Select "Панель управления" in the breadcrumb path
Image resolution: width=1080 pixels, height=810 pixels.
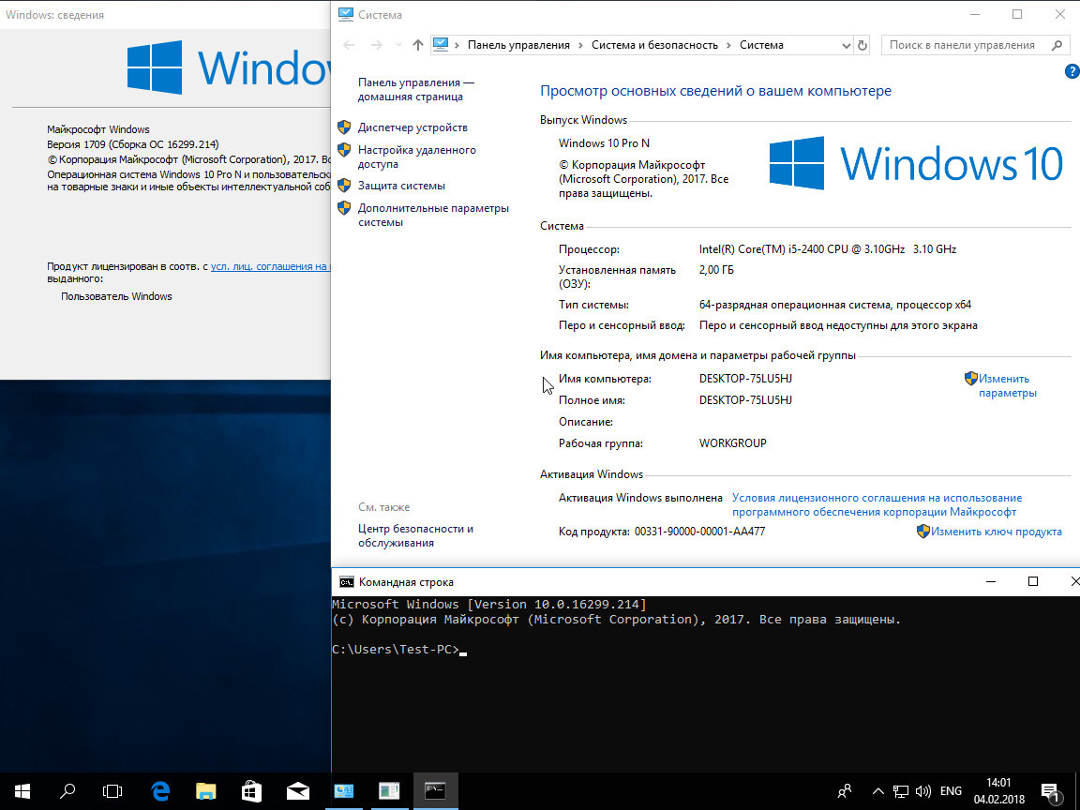[518, 45]
